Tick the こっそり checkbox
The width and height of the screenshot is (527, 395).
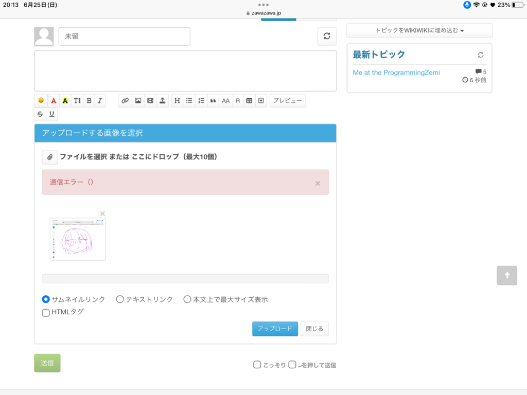pyautogui.click(x=257, y=365)
